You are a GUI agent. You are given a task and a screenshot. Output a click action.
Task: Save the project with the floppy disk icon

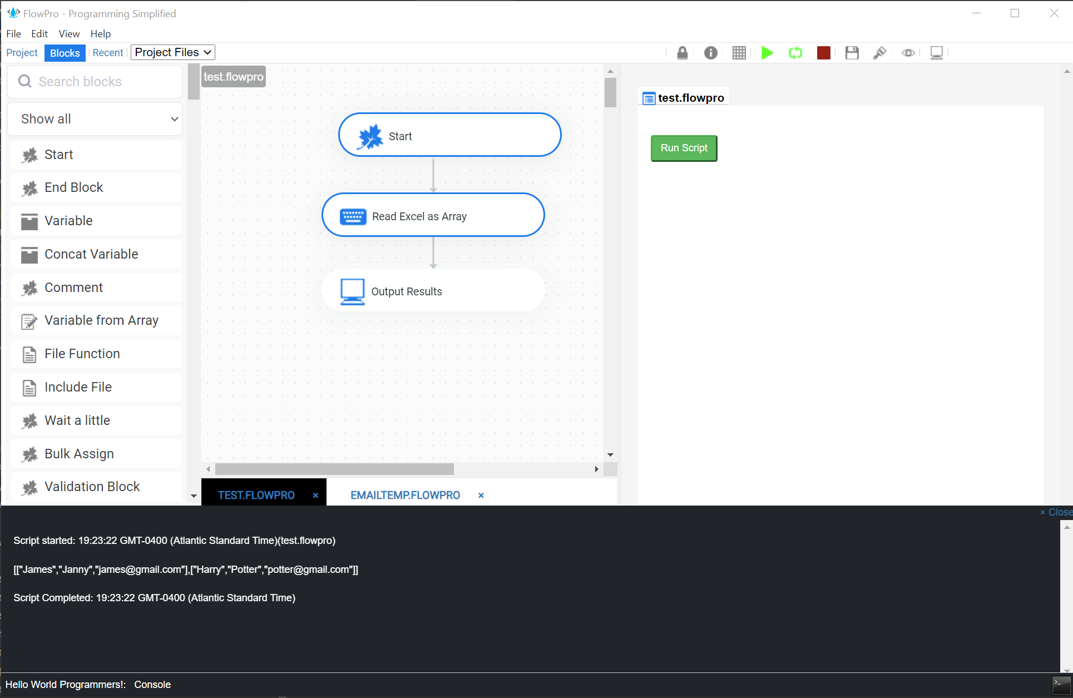point(852,52)
